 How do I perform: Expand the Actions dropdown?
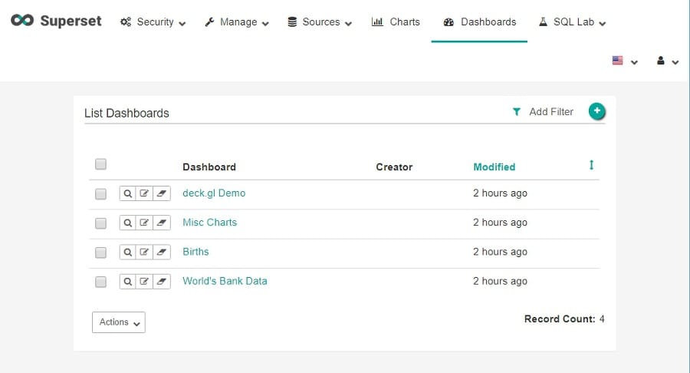click(x=118, y=322)
